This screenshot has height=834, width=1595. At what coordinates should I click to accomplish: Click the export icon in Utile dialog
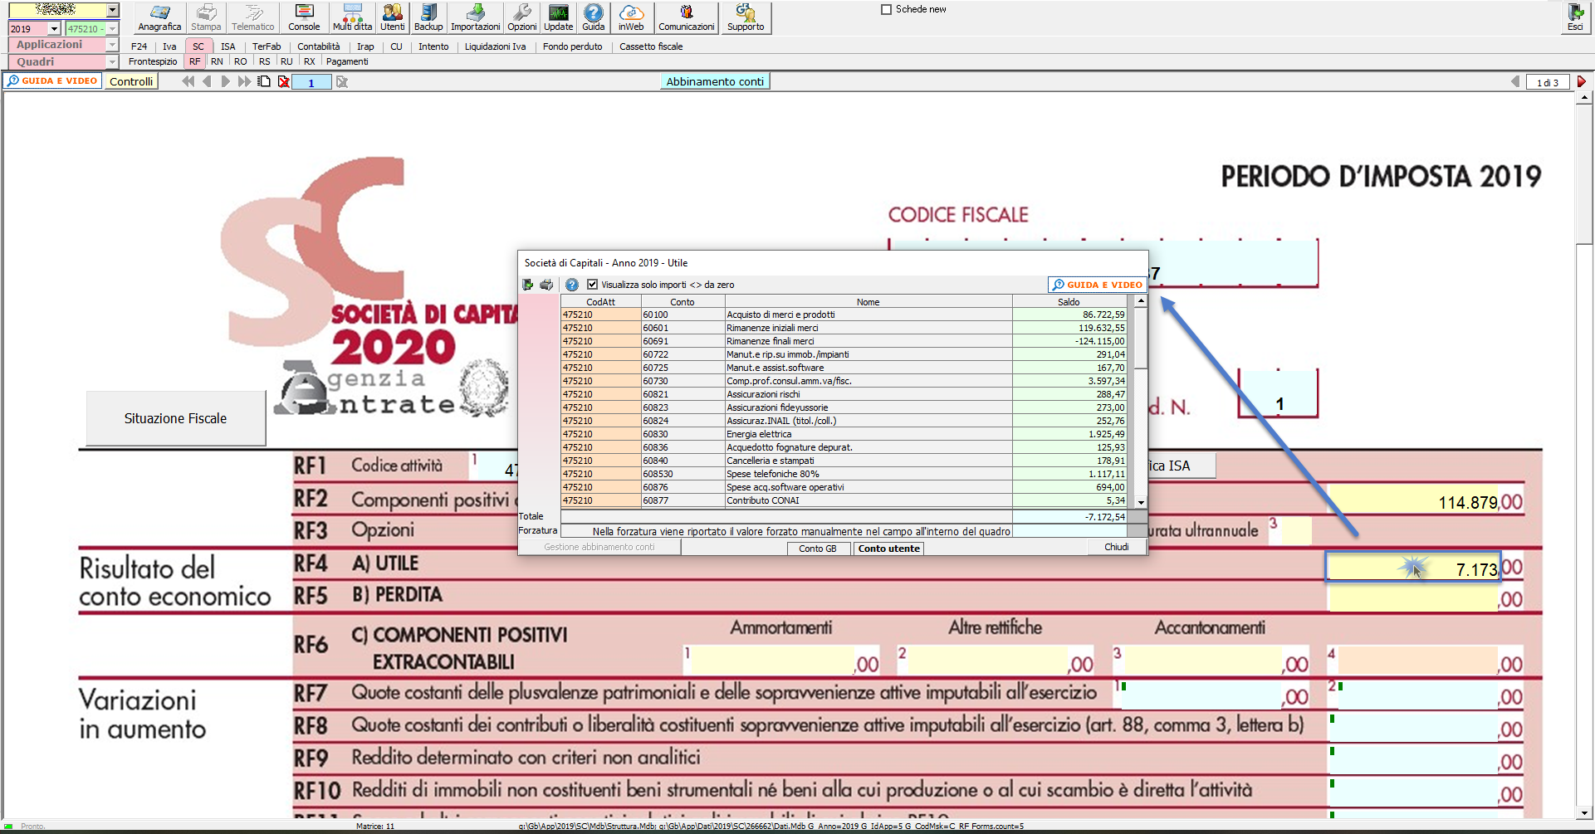527,285
